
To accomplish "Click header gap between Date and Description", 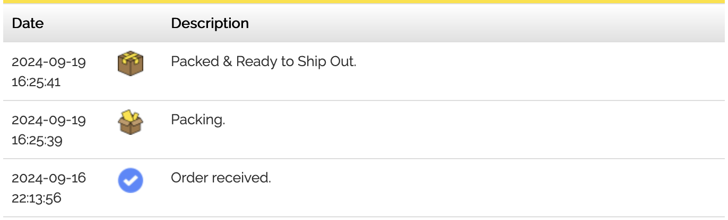I will click(x=106, y=23).
